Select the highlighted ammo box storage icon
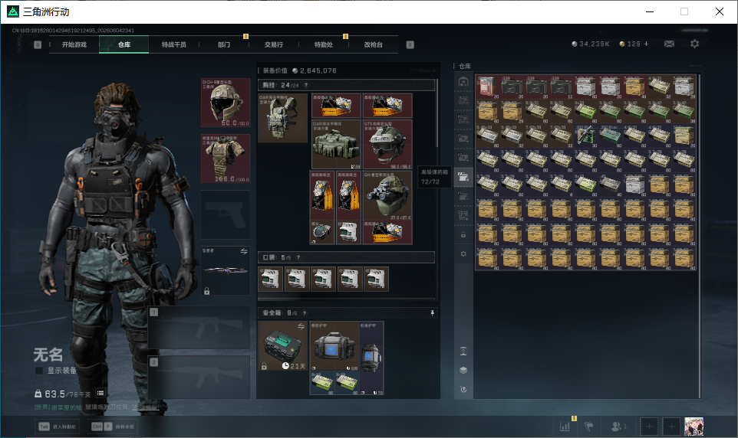This screenshot has width=738, height=438. click(x=463, y=176)
